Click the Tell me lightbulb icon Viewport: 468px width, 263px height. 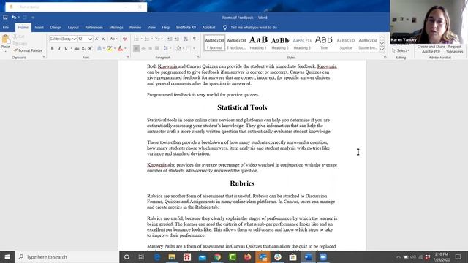coord(224,28)
